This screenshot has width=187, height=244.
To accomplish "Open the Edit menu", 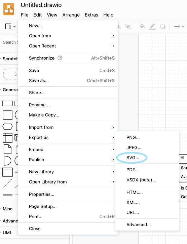I will click(37, 15).
